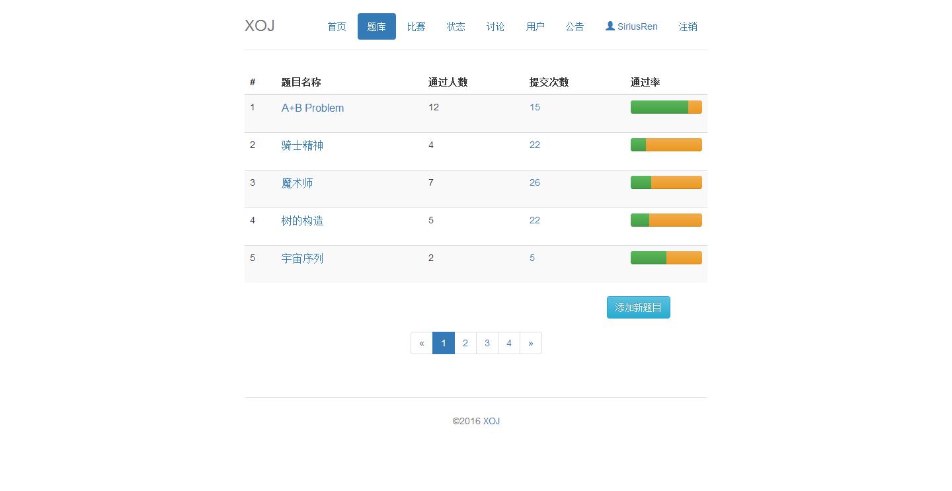Go to next page with » arrow

coord(531,343)
